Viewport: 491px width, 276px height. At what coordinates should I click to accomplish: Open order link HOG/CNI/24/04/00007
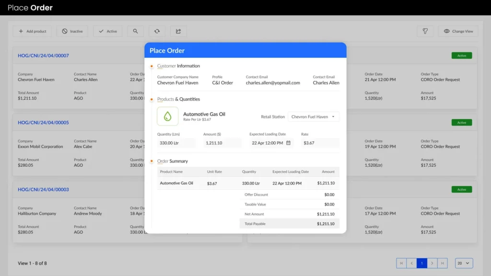(43, 56)
